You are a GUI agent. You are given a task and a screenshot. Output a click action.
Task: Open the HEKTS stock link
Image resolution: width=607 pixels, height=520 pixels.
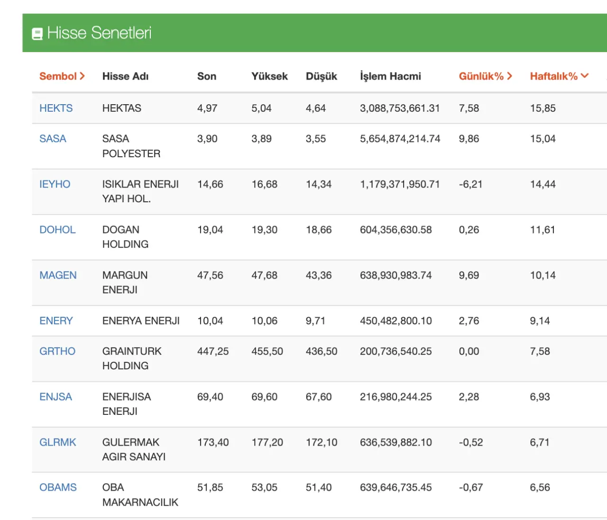[56, 108]
